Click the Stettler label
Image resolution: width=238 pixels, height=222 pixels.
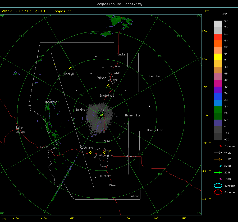(154, 76)
